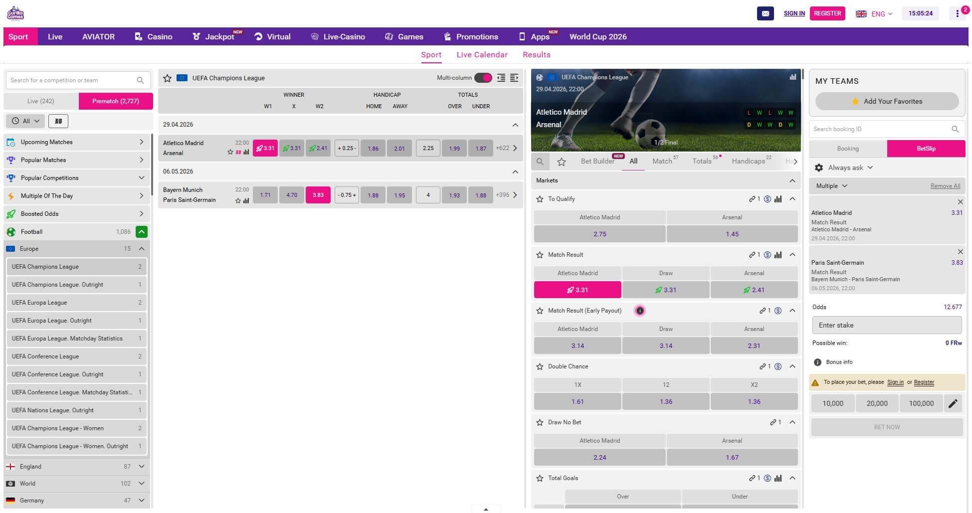The width and height of the screenshot is (972, 513).
Task: Remove Atletico Madrid selection from betslip
Action: [x=960, y=202]
